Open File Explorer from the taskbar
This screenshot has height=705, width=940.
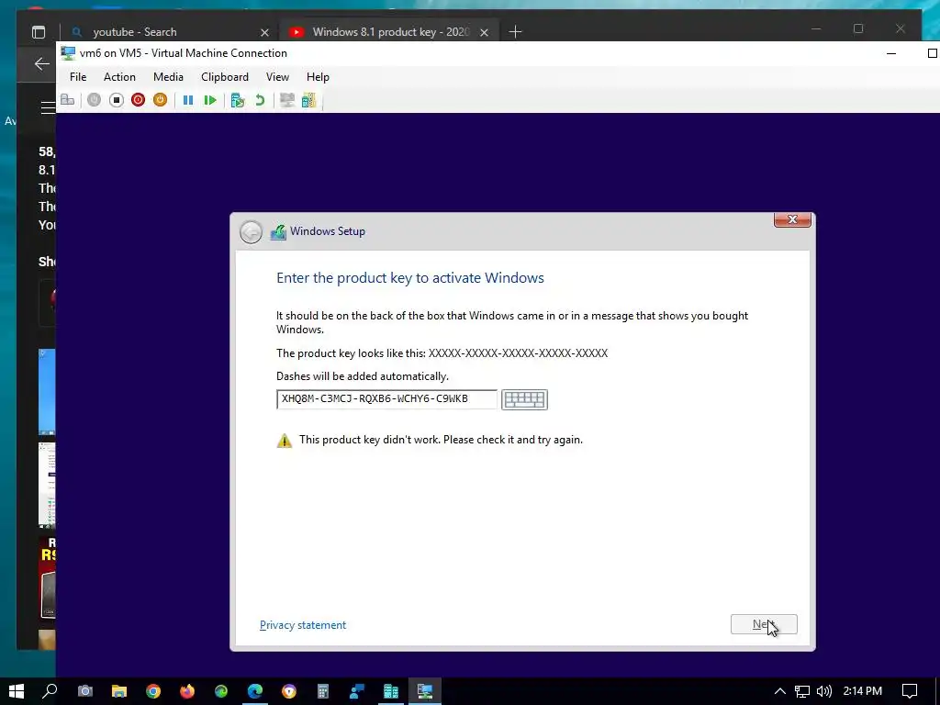point(119,691)
